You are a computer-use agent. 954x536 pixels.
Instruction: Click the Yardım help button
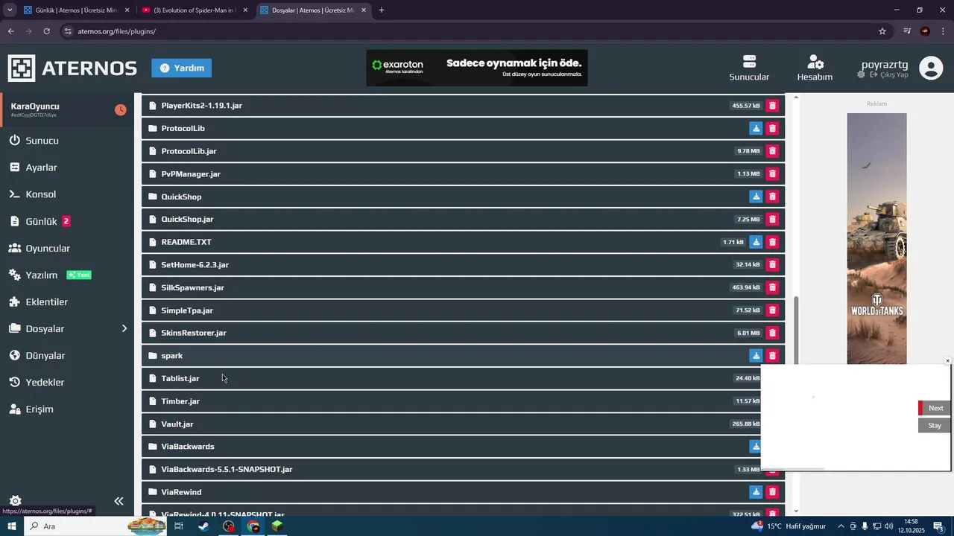181,68
